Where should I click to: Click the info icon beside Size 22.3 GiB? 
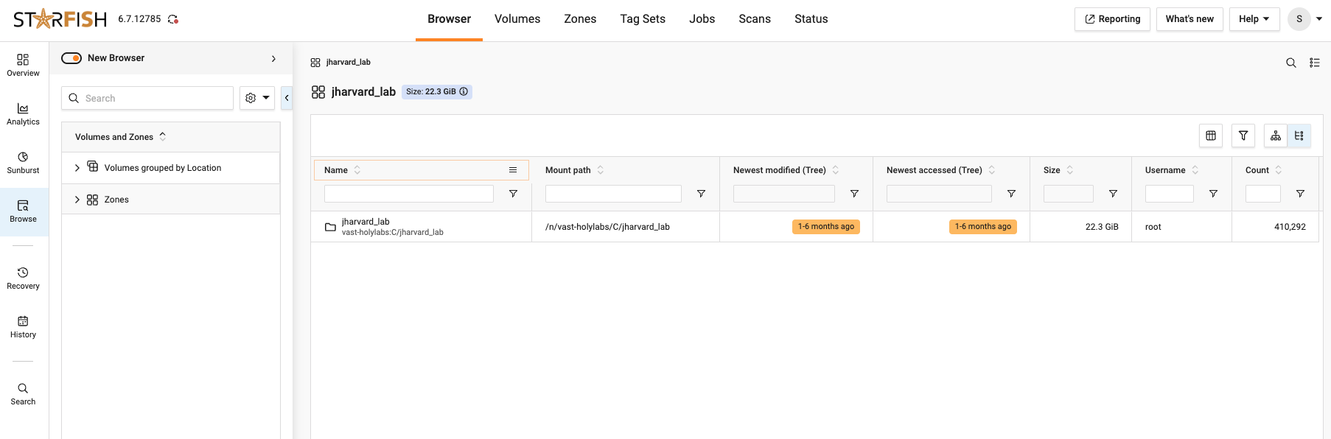tap(464, 92)
